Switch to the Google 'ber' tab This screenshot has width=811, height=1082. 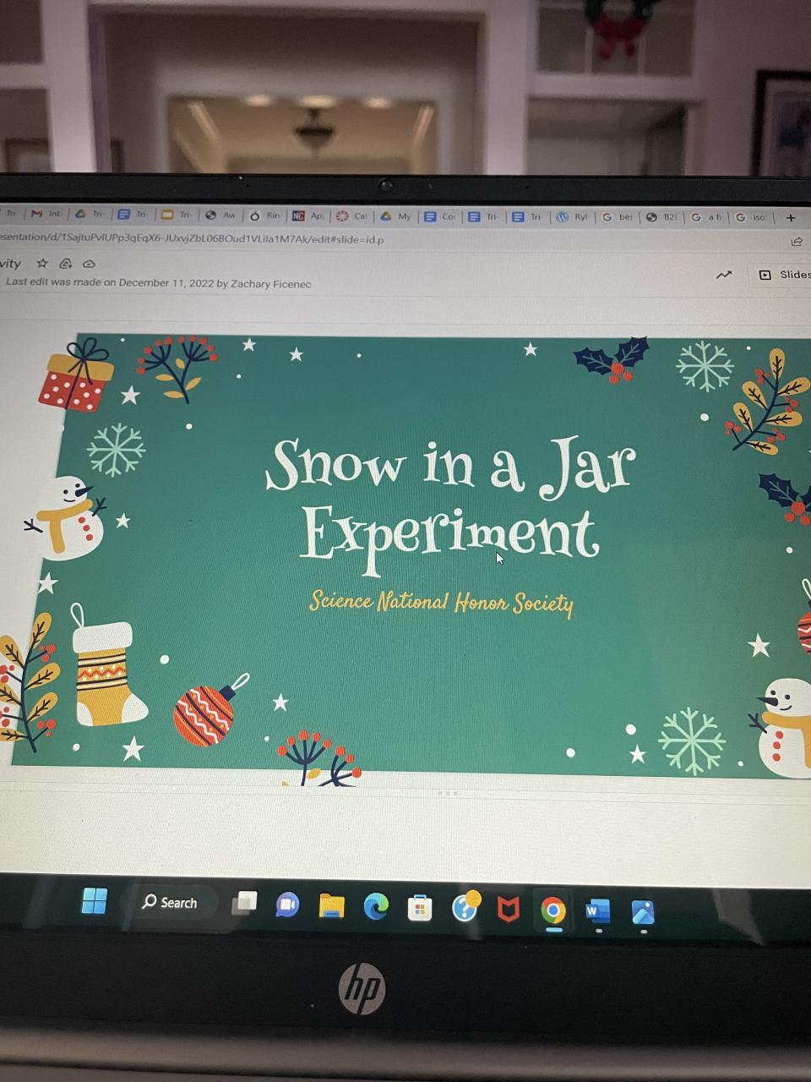coord(618,217)
